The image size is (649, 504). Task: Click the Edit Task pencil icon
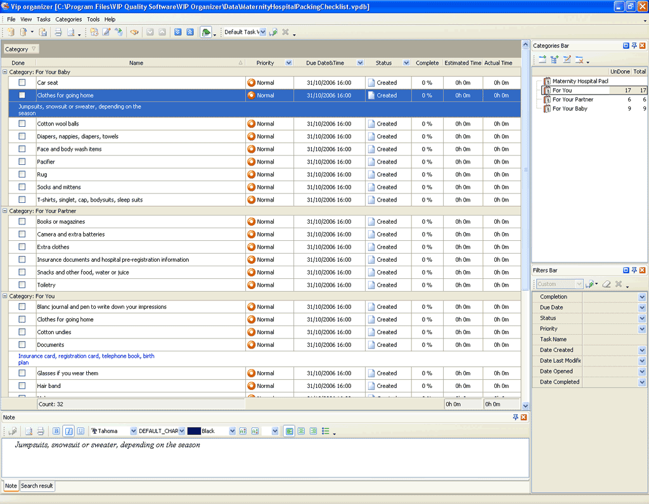point(106,32)
